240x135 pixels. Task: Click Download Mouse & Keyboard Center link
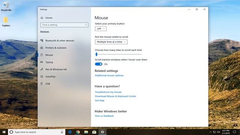click(115, 96)
